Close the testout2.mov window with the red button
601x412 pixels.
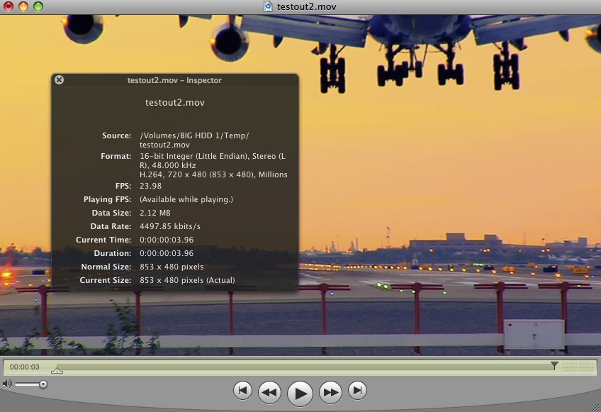coord(9,6)
